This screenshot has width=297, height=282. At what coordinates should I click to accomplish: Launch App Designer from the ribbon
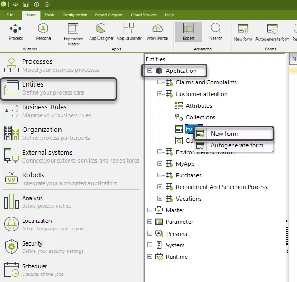[101, 32]
